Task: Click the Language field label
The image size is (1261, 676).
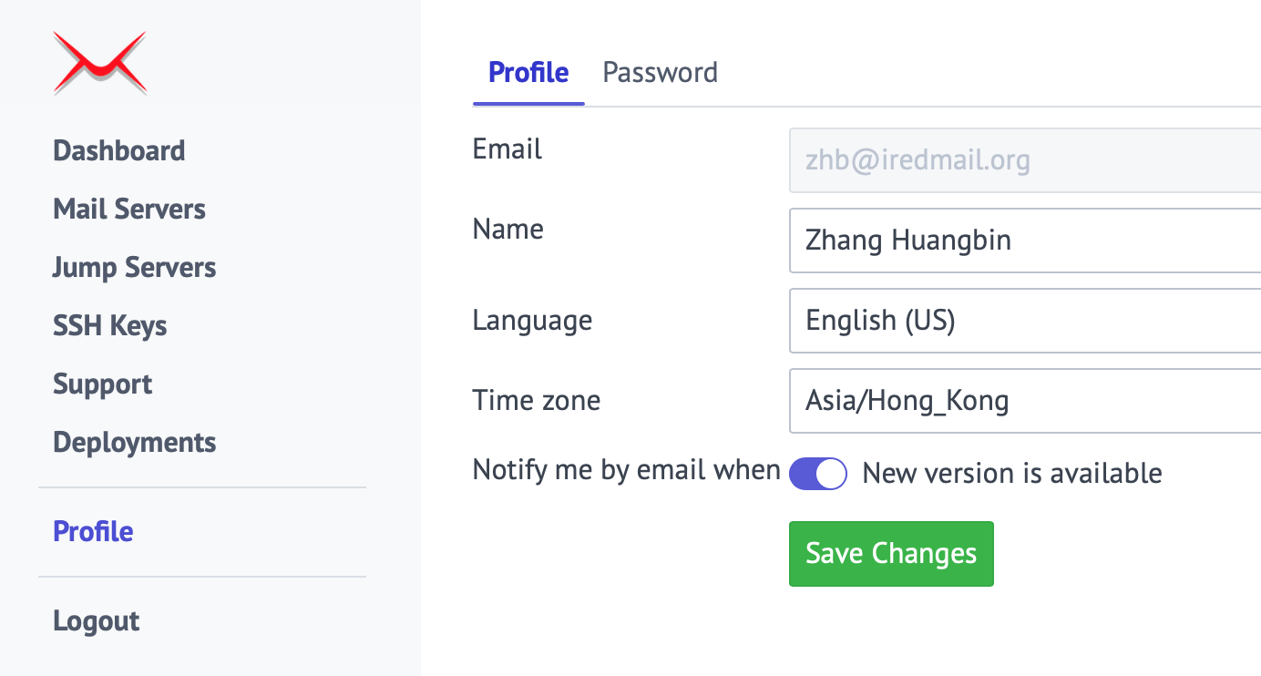Action: (532, 321)
